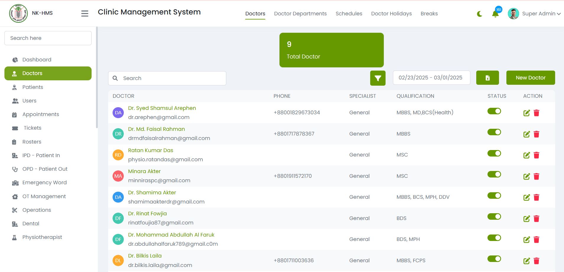Open Tickets in the sidebar

point(48,128)
